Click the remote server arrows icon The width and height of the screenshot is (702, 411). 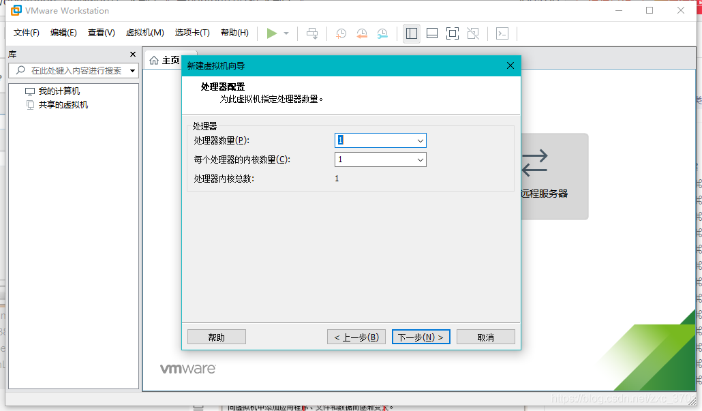(534, 162)
